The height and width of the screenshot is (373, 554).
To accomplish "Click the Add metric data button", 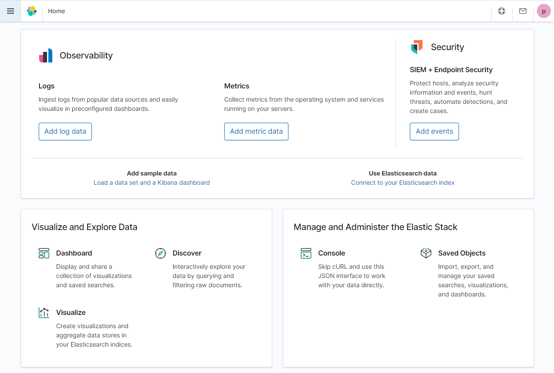I will pyautogui.click(x=256, y=131).
